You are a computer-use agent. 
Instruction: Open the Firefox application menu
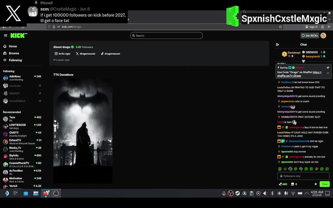[329, 27]
